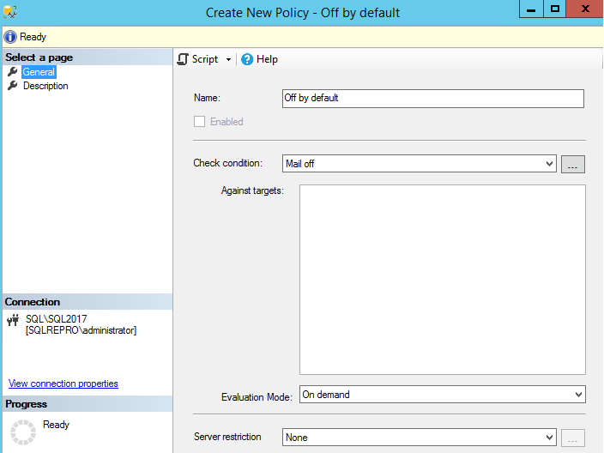This screenshot has width=604, height=453.
Task: Click the Select a page header
Action: click(x=88, y=57)
